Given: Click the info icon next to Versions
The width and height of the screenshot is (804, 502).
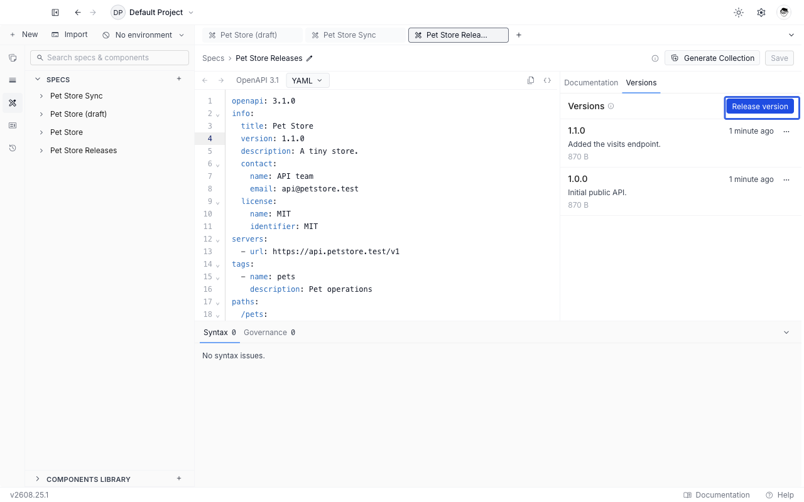Looking at the screenshot, I should [611, 106].
